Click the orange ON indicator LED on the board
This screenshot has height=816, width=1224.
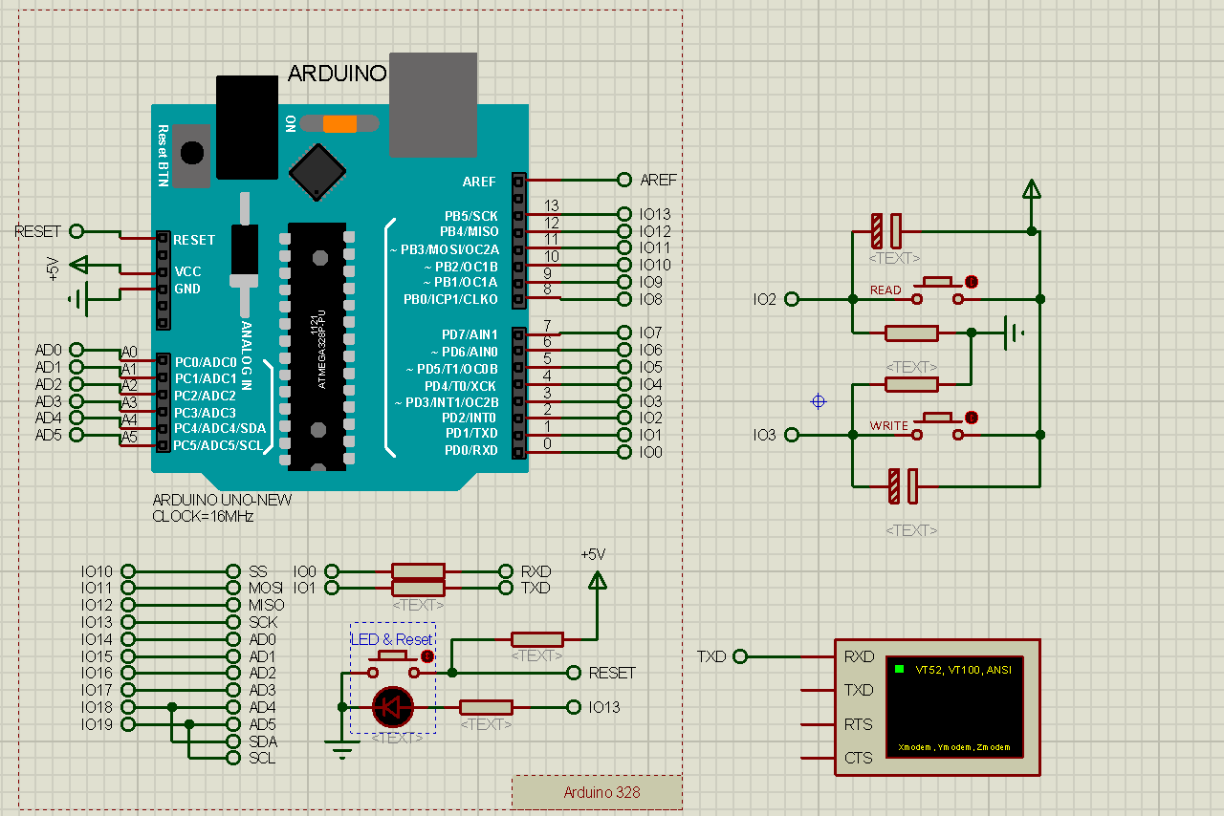tap(339, 123)
